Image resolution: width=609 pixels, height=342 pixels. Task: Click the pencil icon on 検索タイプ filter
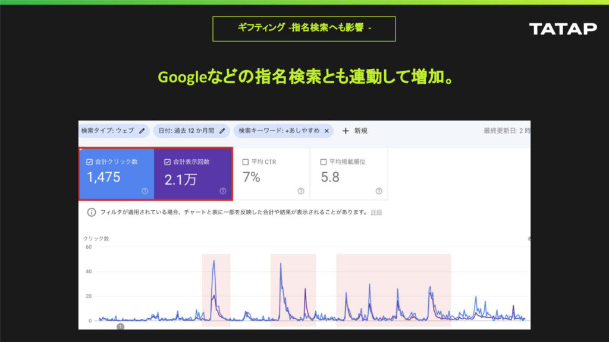142,131
